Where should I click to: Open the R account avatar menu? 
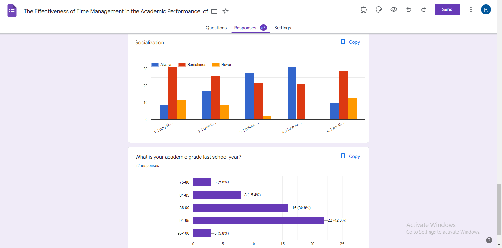[486, 10]
